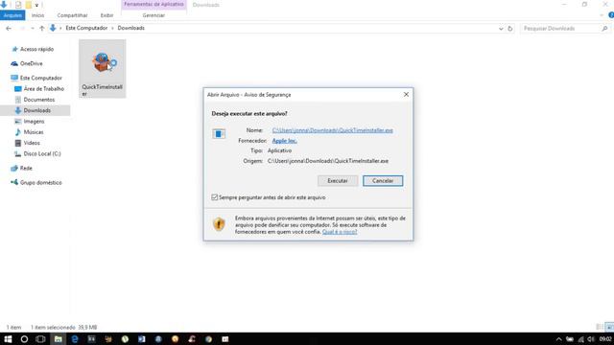Screen dimensions: 614x345
Task: Launch Microsoft Edge from the taskbar
Action: point(75,339)
